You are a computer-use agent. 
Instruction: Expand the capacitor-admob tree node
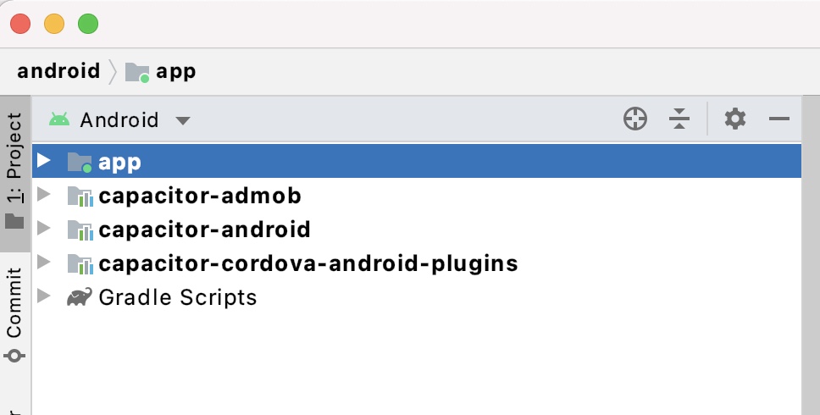pyautogui.click(x=44, y=195)
